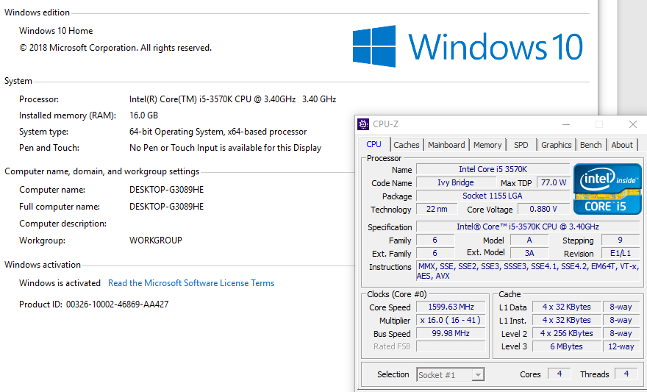Click the Technology value 22 nm
Viewport: 647px width, 392px height.
[x=437, y=209]
